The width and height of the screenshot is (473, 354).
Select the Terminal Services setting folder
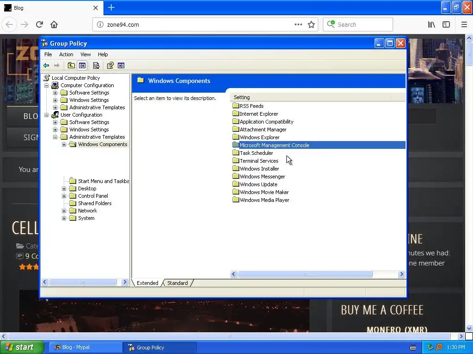(x=259, y=161)
